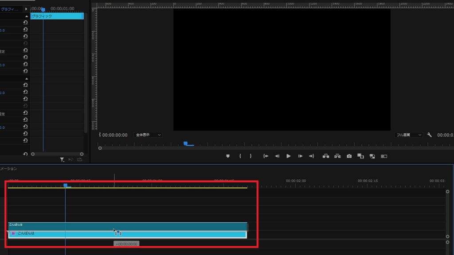Select the グラフィック clip bar in Effect Controls

point(57,16)
